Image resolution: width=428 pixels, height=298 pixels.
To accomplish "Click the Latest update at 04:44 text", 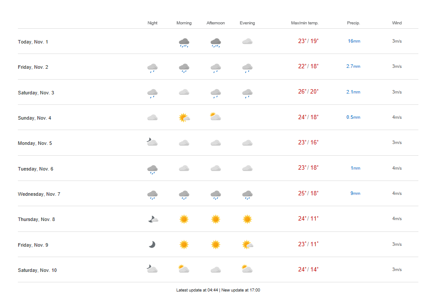I will (197, 290).
